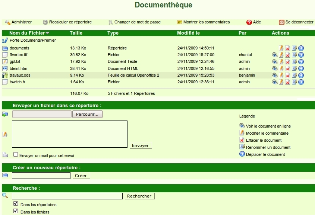Click "Montrer les commentaires"
This screenshot has height=215, width=315.
206,22
